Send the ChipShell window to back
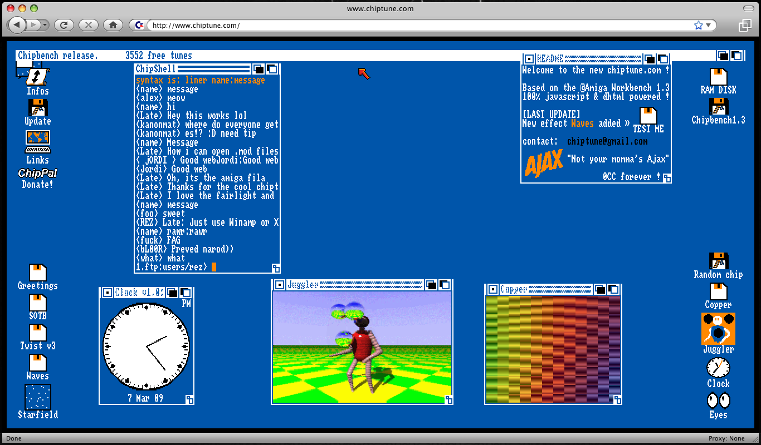 (x=258, y=69)
